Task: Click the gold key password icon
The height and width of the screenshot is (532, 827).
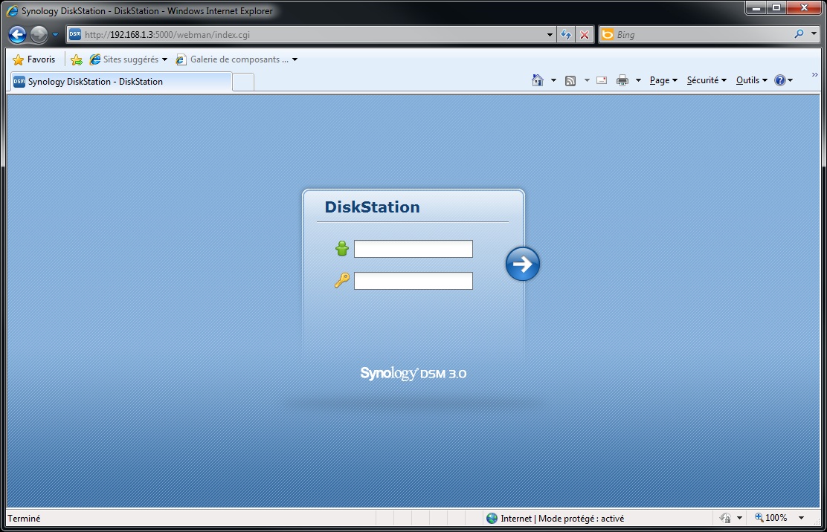Action: (x=342, y=280)
